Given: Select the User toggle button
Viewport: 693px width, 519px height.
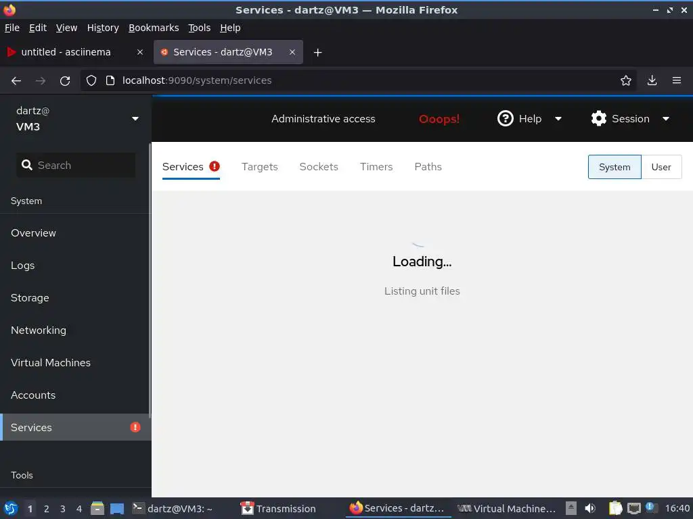Looking at the screenshot, I should tap(661, 167).
